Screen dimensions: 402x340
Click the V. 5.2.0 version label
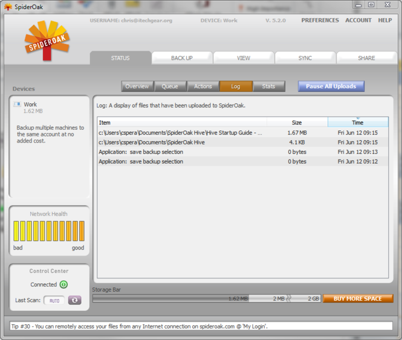[x=275, y=21]
